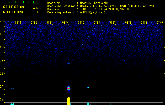Screen dimensions: 165x105
Task: Click observer name Masayuki Kobayashi
Action: pos(93,3)
